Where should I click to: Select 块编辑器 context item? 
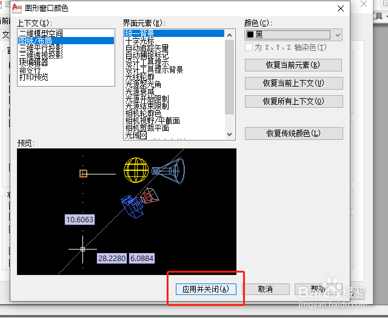(x=66, y=62)
